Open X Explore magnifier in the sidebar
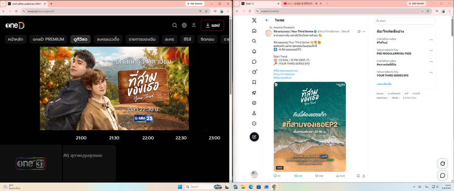 point(254,41)
